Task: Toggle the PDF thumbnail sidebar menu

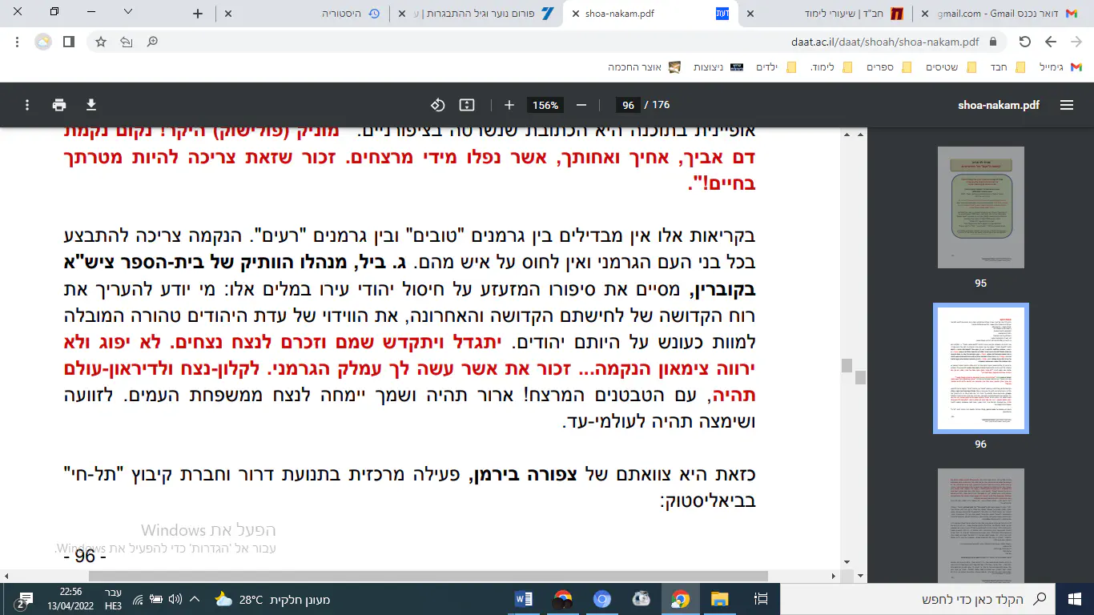Action: coord(1066,105)
